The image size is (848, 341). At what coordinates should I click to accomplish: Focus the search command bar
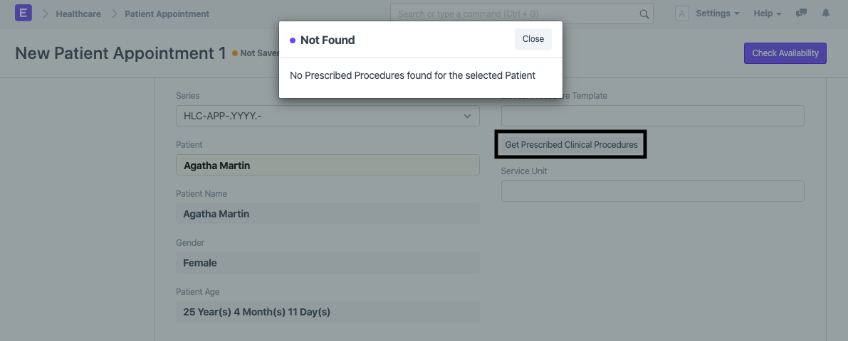pos(522,14)
